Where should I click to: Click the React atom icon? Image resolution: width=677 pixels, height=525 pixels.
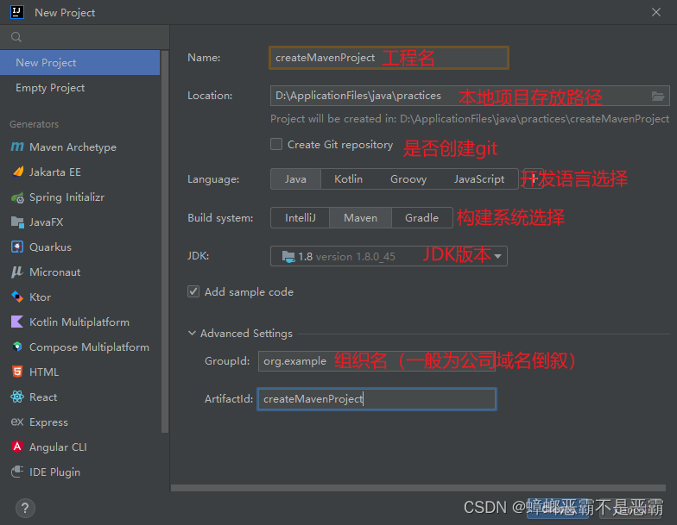(17, 397)
